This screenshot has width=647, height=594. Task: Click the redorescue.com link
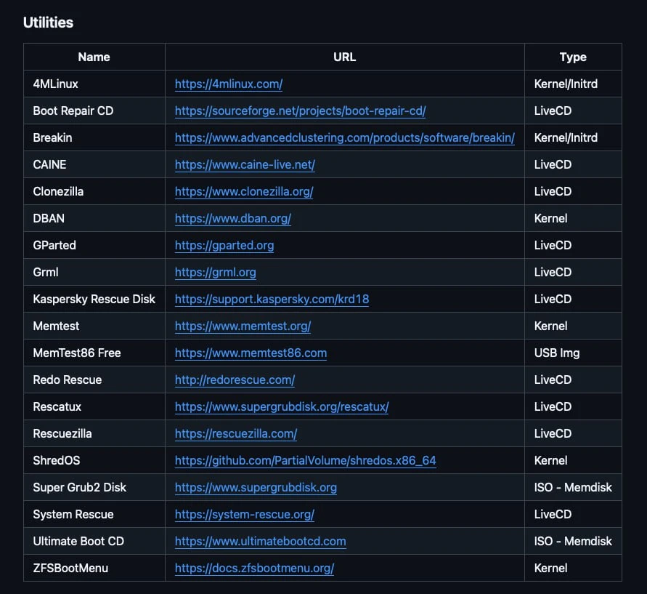point(235,380)
